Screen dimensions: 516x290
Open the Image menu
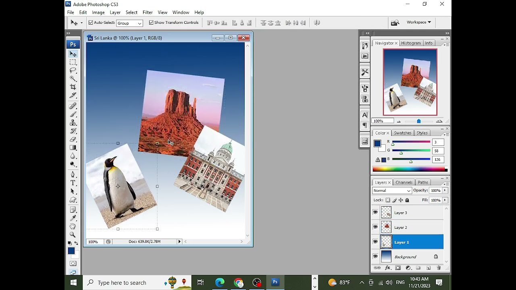[98, 12]
